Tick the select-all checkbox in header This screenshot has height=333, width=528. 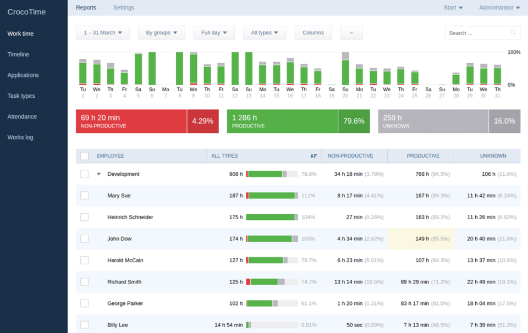click(84, 156)
